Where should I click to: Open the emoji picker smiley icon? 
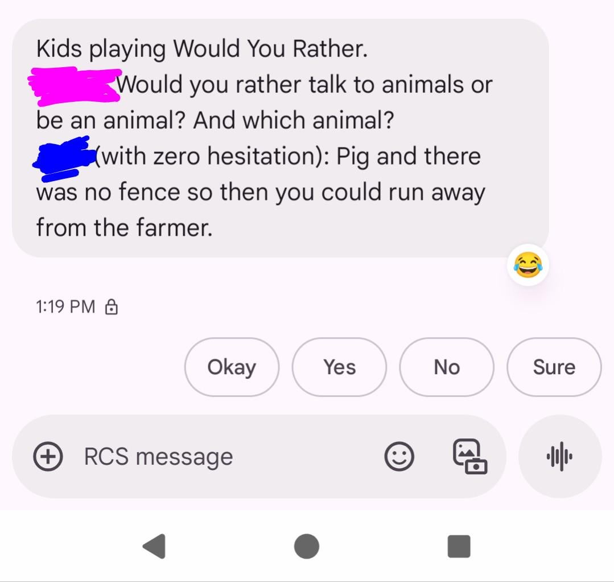coord(399,456)
